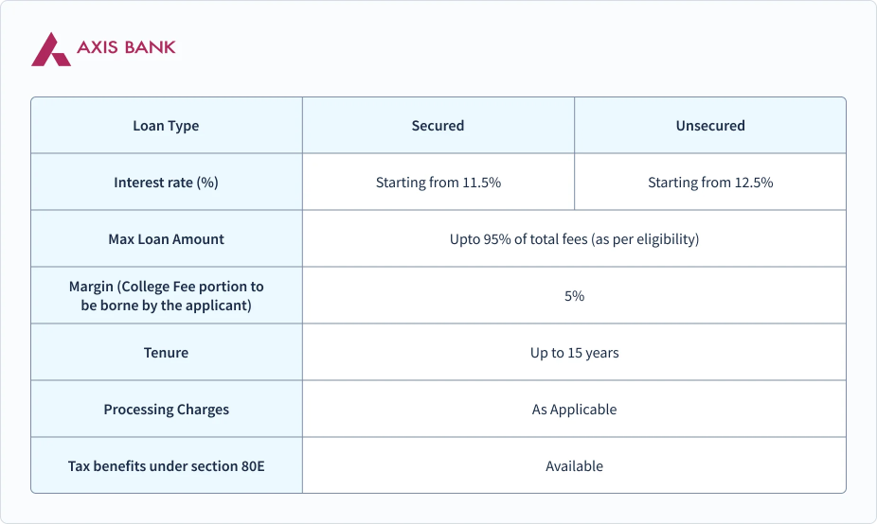Screen dimensions: 877x524
Task: Select the Up to 15 years value
Action: pyautogui.click(x=574, y=353)
